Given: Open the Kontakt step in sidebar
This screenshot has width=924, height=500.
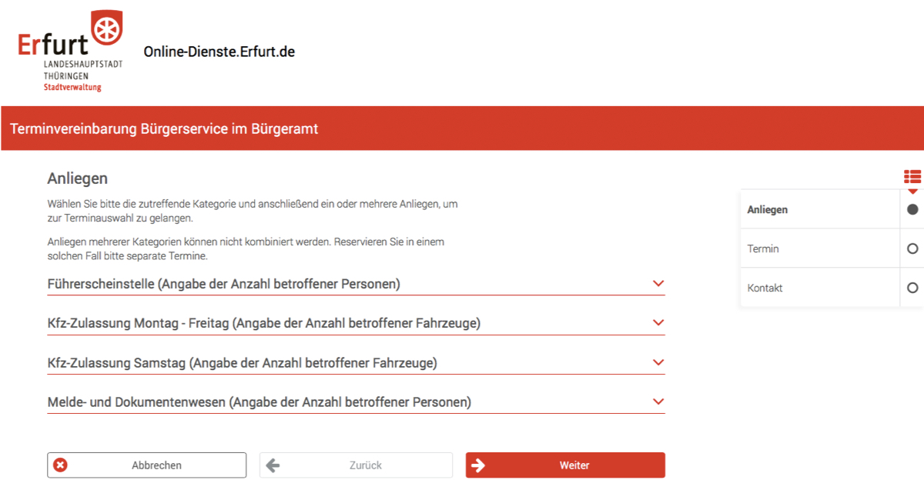Looking at the screenshot, I should tap(765, 288).
